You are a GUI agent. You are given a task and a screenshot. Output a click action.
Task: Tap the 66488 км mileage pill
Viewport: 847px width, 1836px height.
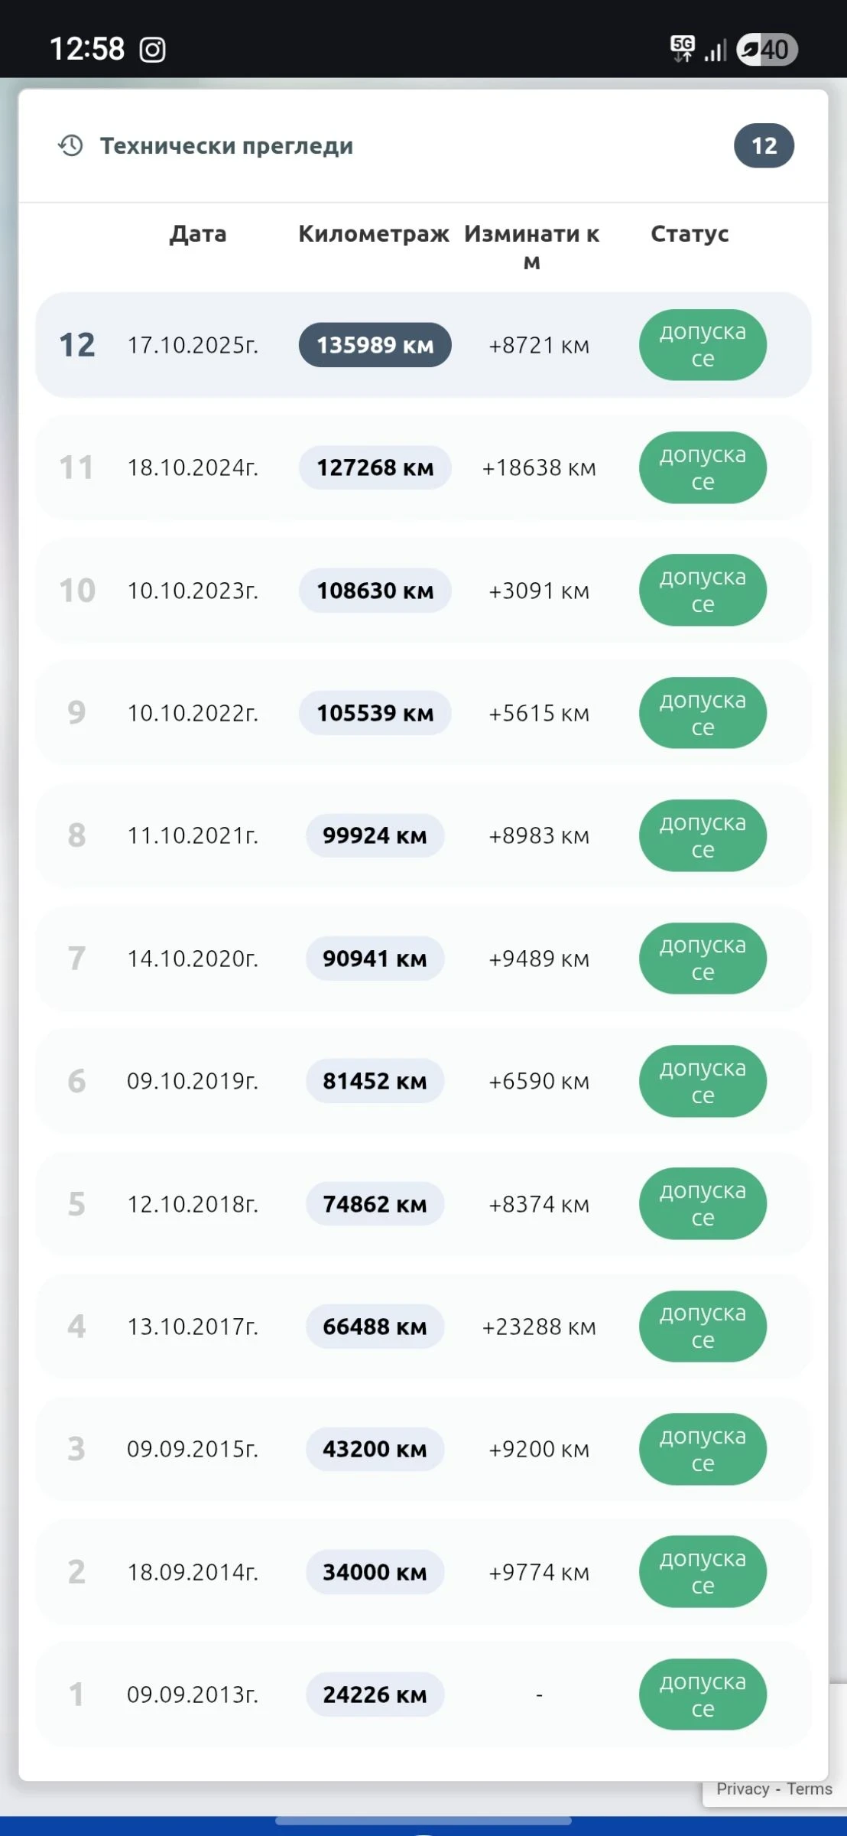(375, 1327)
